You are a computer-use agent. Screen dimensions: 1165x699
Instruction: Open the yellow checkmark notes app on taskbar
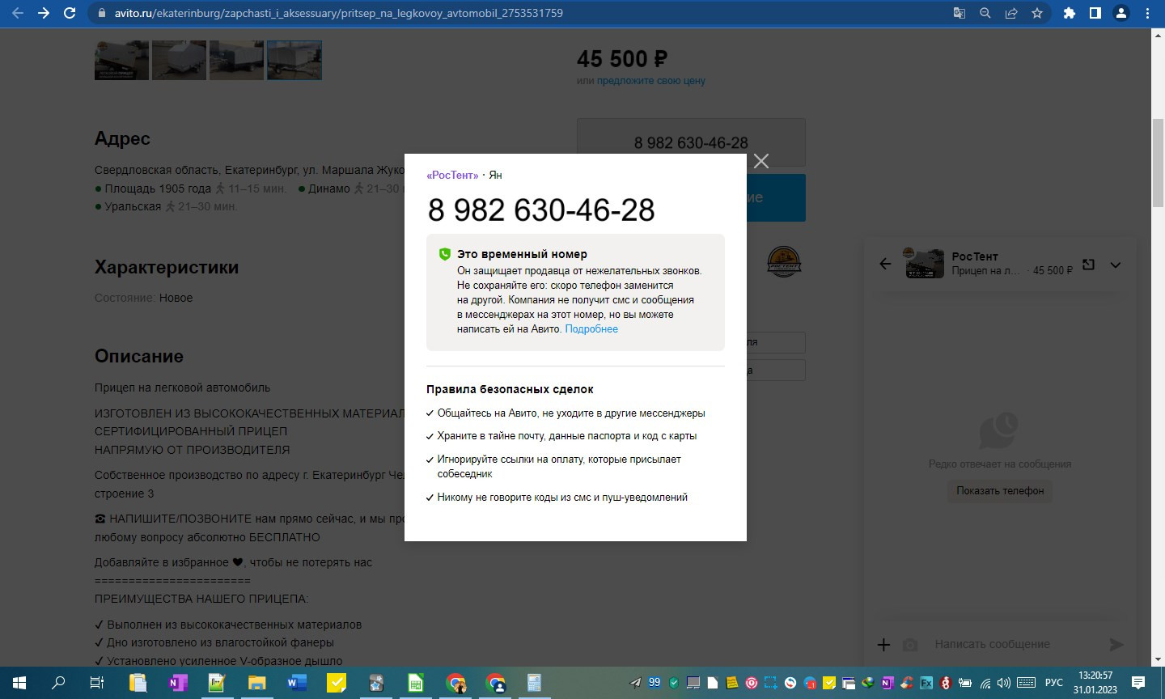(x=336, y=683)
